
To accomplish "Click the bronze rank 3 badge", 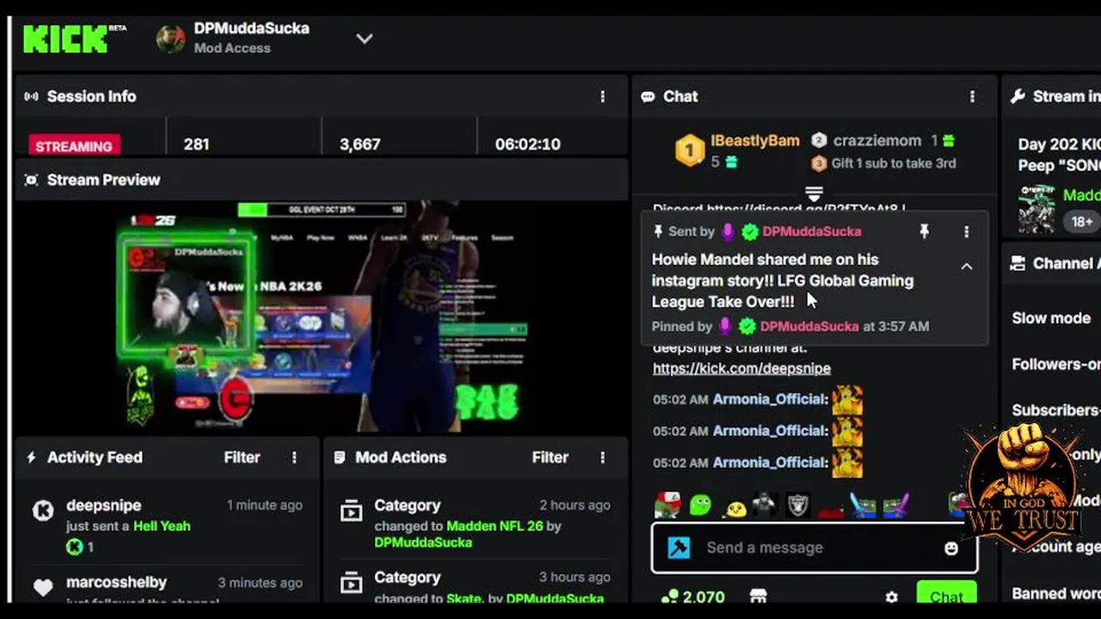I will (x=819, y=163).
